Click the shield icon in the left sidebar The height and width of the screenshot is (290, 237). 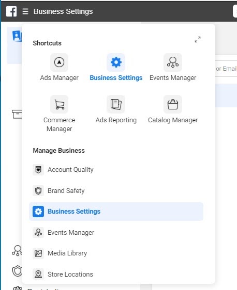click(17, 271)
